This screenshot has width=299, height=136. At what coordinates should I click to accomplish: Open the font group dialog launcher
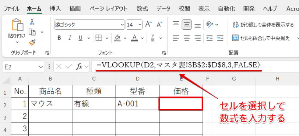[164, 54]
